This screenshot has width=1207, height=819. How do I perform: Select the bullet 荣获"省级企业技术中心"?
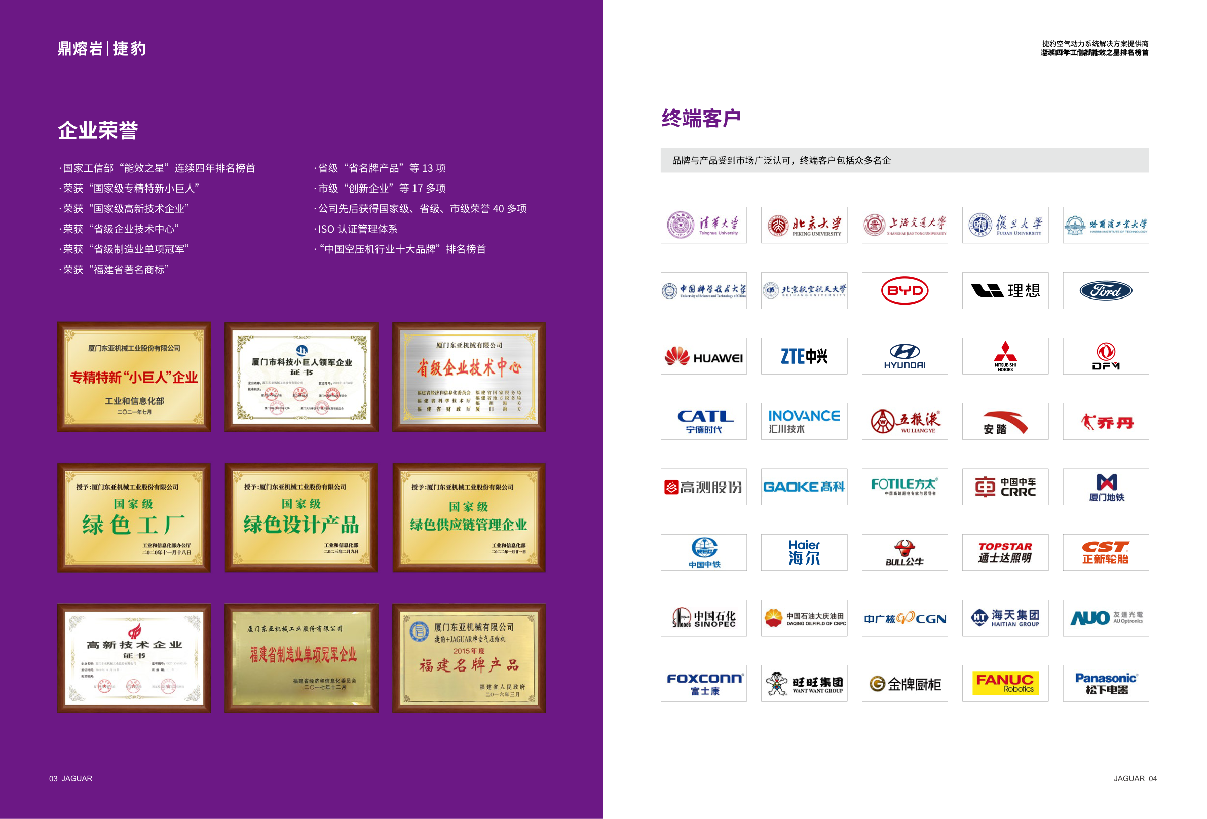coord(119,229)
